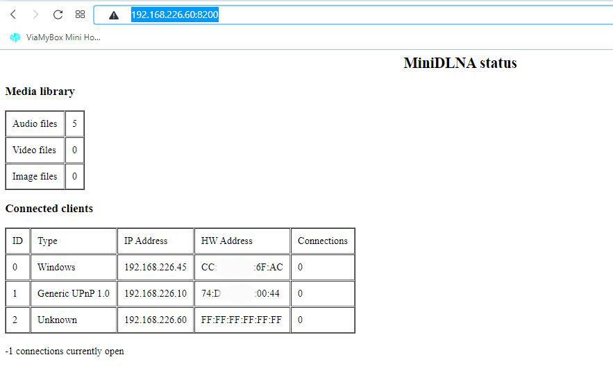This screenshot has width=613, height=373.
Task: Click IP address 192.168.226.45
Action: coord(156,267)
